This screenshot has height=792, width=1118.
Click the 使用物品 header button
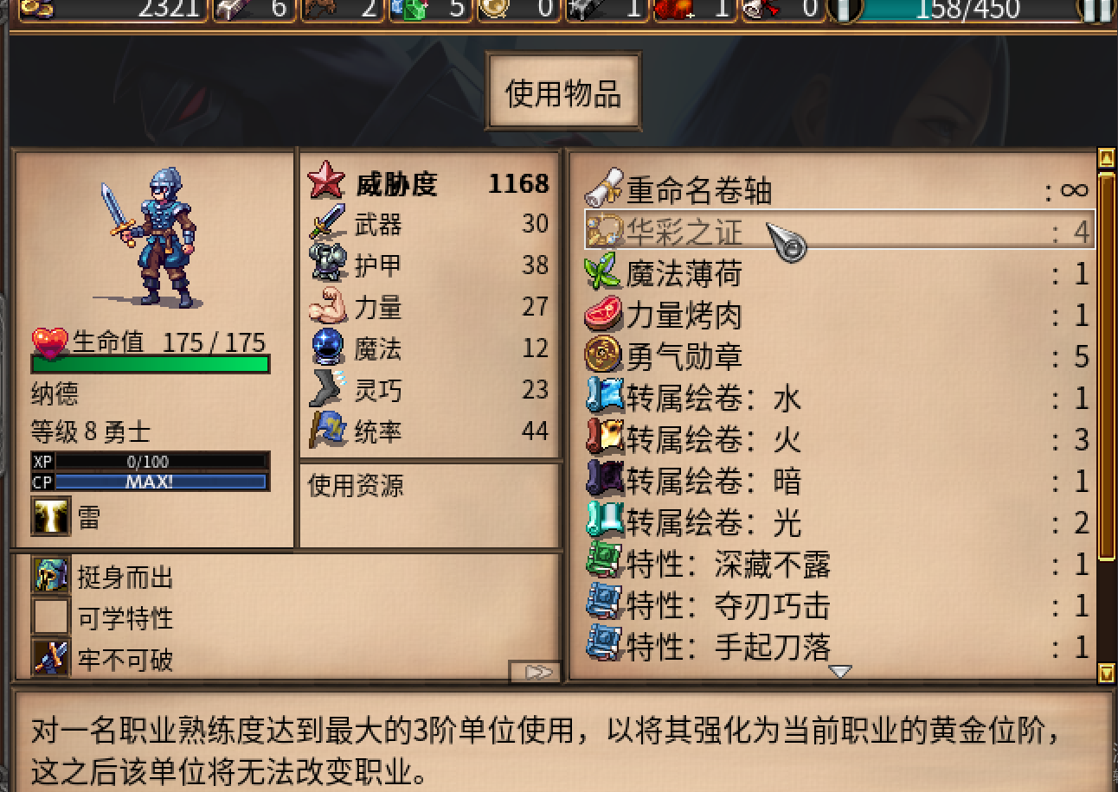pos(563,93)
